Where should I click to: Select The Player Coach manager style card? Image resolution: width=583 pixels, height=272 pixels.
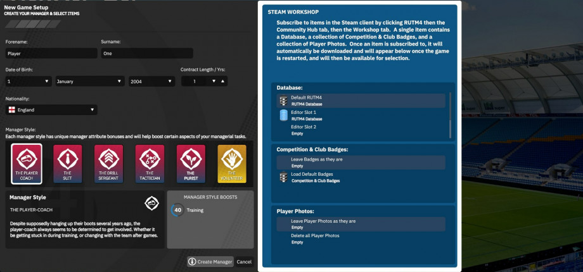[x=27, y=164]
